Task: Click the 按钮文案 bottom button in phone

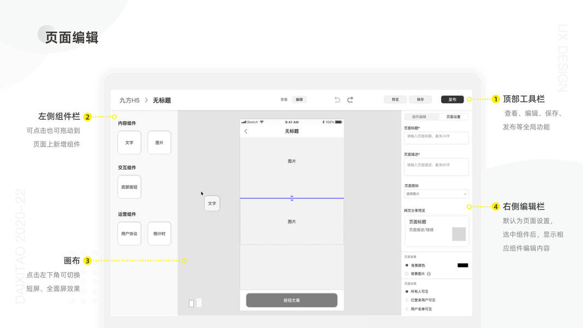Action: pyautogui.click(x=292, y=301)
